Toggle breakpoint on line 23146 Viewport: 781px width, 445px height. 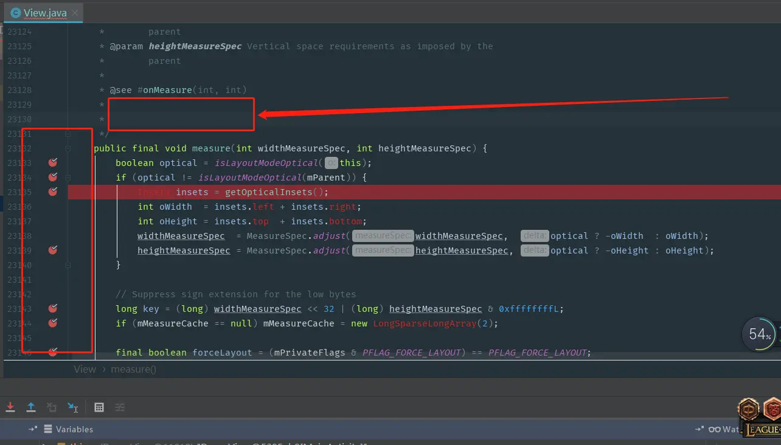[53, 351]
